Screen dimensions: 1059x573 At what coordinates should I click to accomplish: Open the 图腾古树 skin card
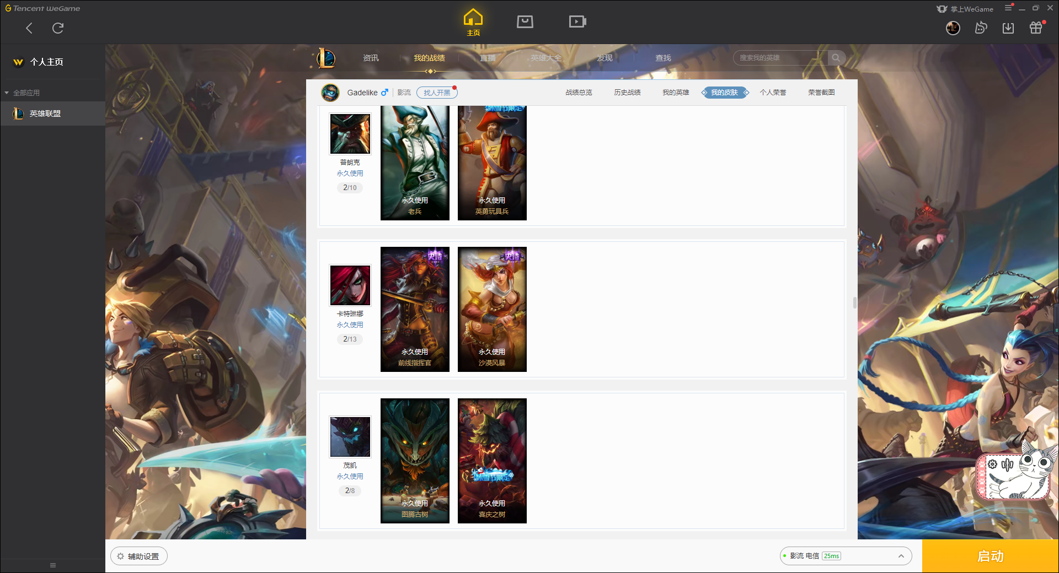(x=415, y=461)
